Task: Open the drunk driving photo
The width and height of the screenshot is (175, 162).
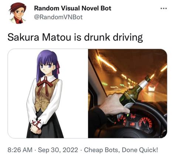Action: pyautogui.click(x=128, y=93)
